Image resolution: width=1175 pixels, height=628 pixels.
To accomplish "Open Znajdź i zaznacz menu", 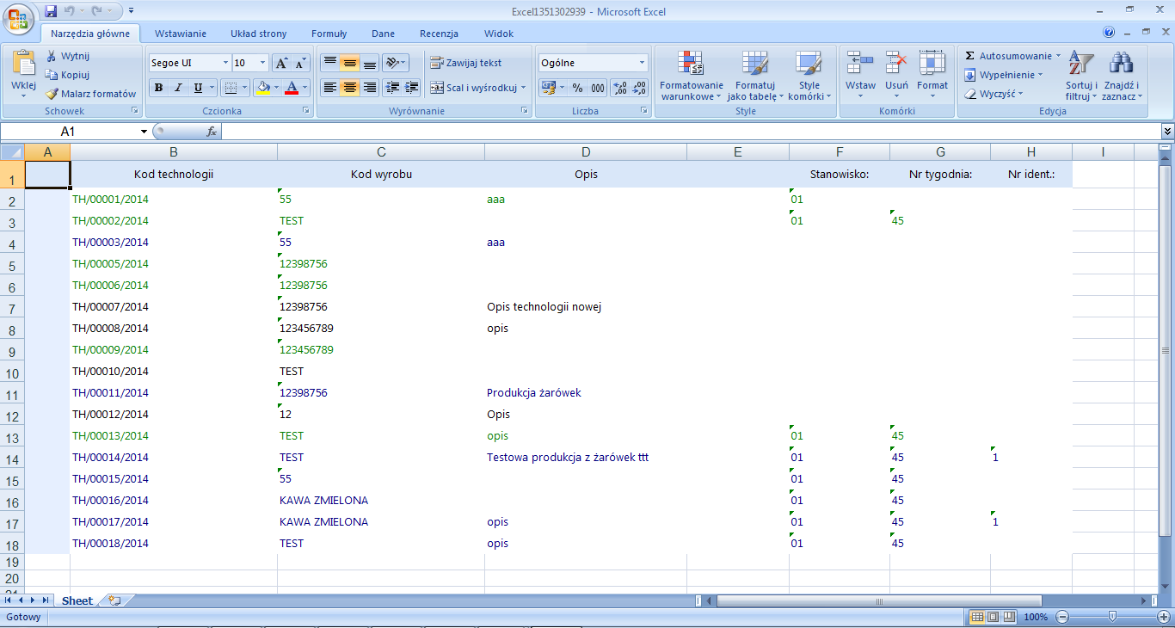I will (x=1122, y=76).
